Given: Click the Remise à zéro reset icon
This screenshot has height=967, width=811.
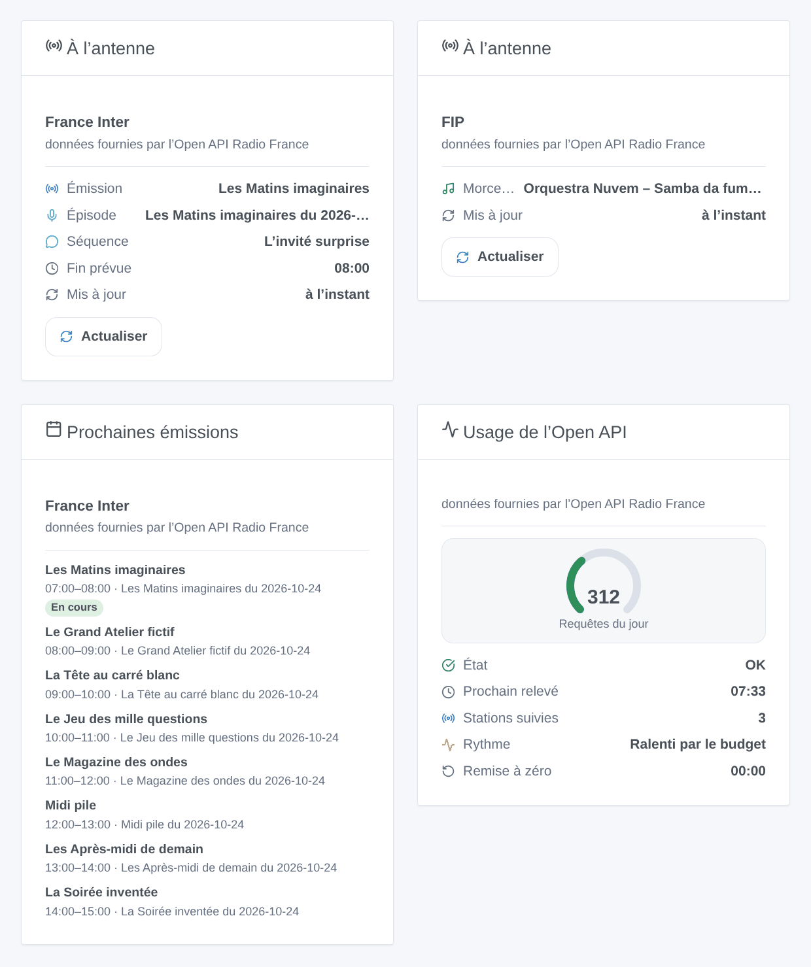Looking at the screenshot, I should coord(448,772).
